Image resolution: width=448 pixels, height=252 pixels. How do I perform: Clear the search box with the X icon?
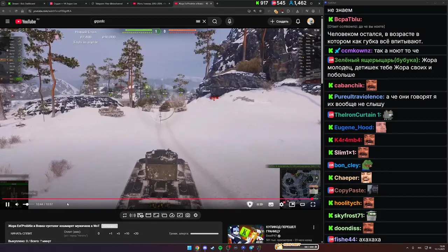tap(204, 21)
